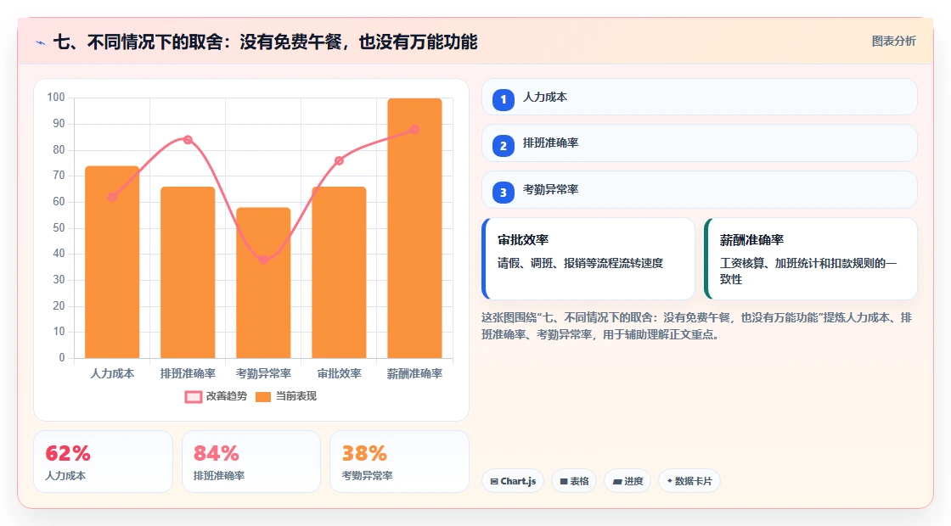951x526 pixels.
Task: Click the 数据卡片 tag
Action: [x=689, y=481]
